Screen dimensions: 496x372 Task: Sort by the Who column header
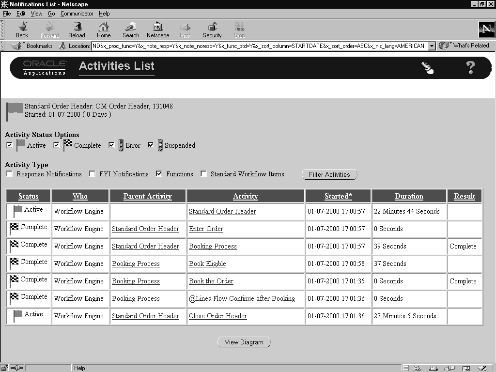click(80, 196)
